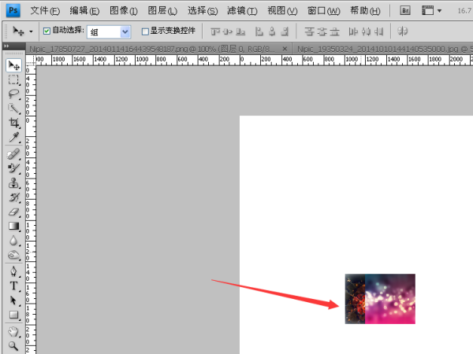Select the History Brush tool
Screen dimensions: 473x354
(13, 197)
